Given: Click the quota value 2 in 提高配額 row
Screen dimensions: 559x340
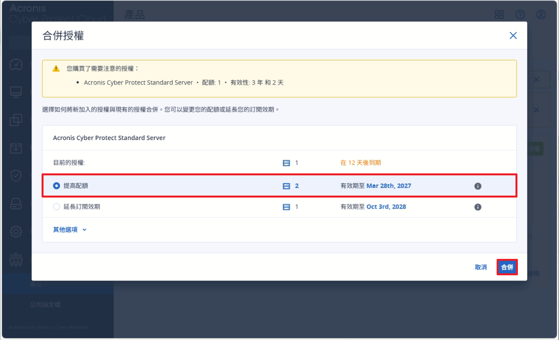Looking at the screenshot, I should point(296,186).
